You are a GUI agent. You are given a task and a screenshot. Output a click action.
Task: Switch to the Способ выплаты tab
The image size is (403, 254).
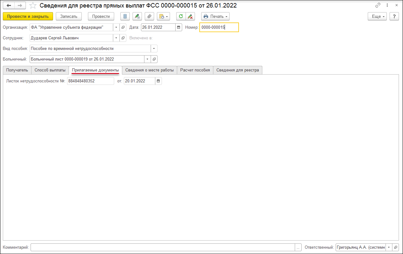(50, 70)
